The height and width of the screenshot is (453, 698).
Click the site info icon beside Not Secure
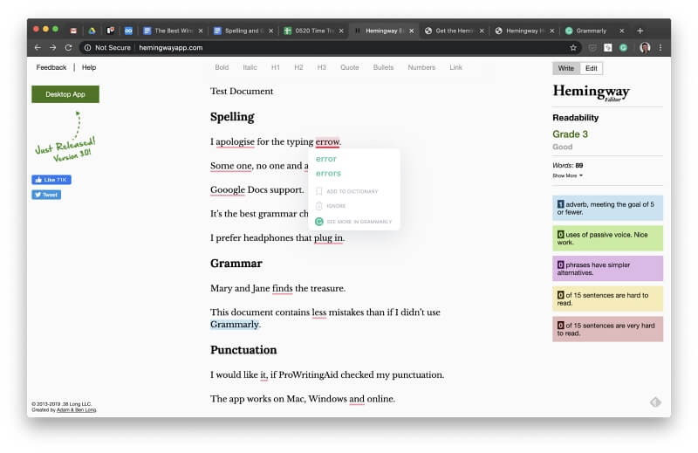point(88,47)
